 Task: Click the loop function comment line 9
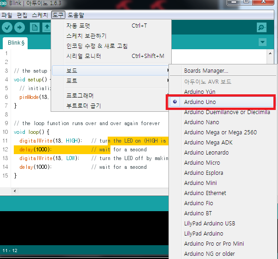click(87, 123)
